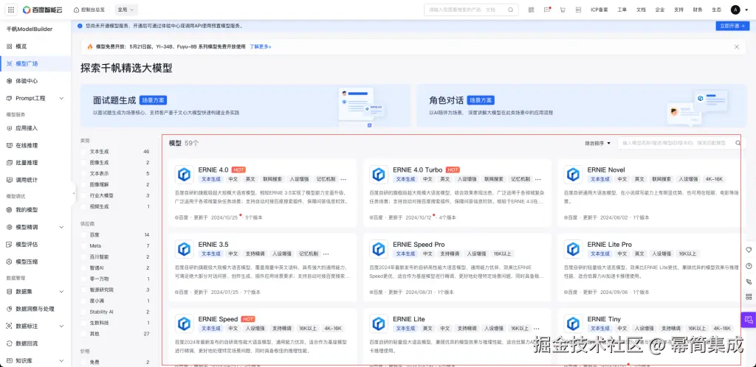Click 场景方案 tag on 角色对话 banner

(481, 100)
